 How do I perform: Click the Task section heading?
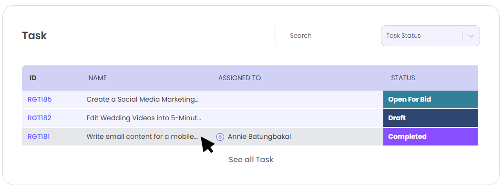click(34, 36)
